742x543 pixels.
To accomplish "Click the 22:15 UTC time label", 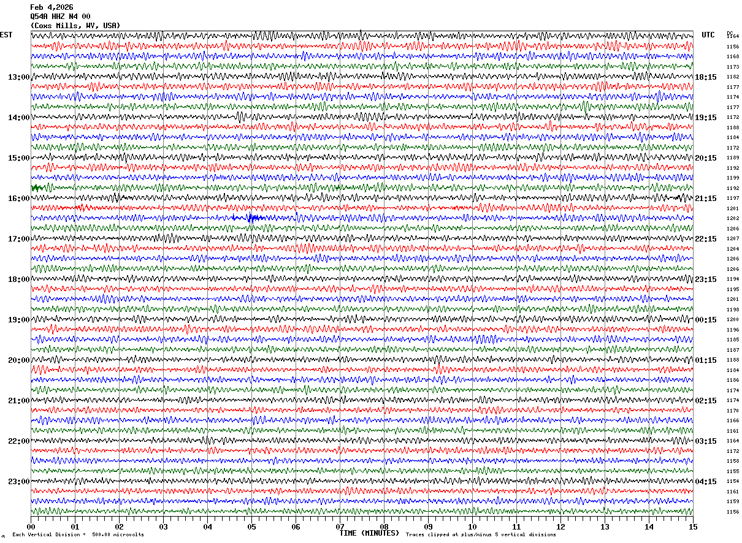I will (x=706, y=239).
